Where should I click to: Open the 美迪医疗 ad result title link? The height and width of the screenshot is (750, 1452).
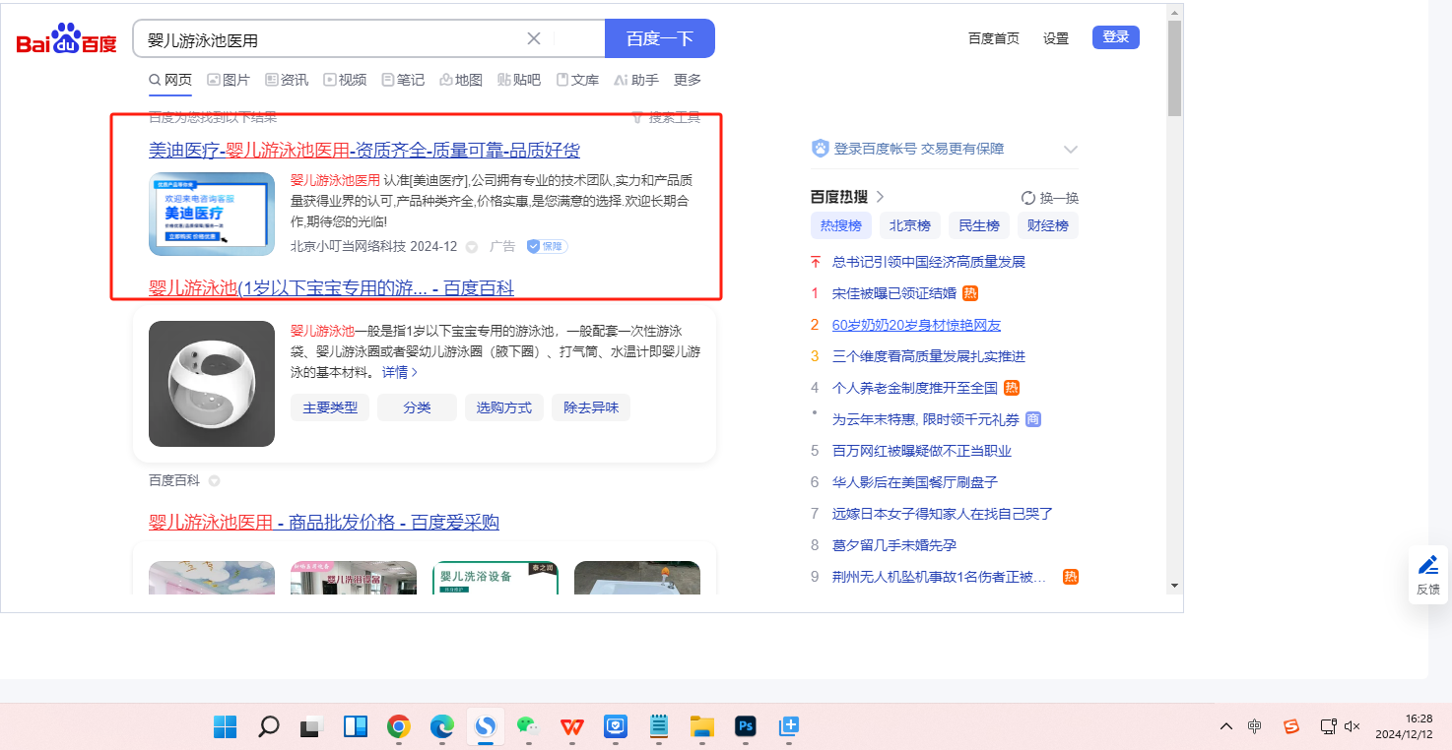pos(363,150)
